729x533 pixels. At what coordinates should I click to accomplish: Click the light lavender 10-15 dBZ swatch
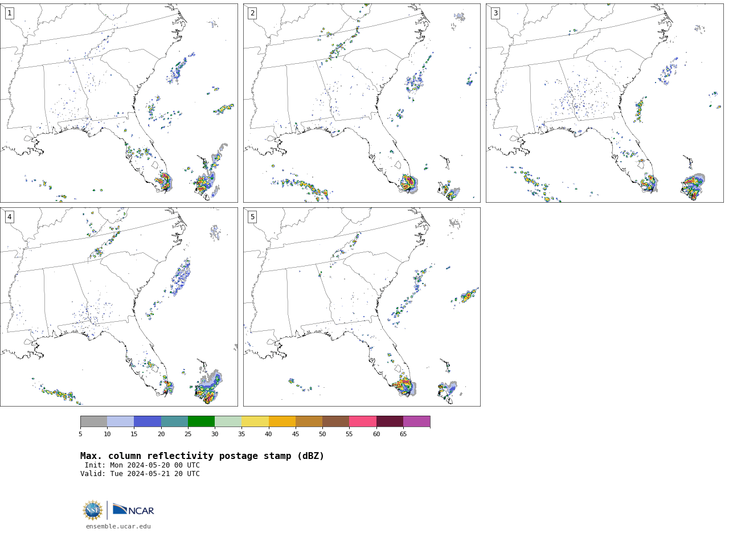tap(121, 421)
